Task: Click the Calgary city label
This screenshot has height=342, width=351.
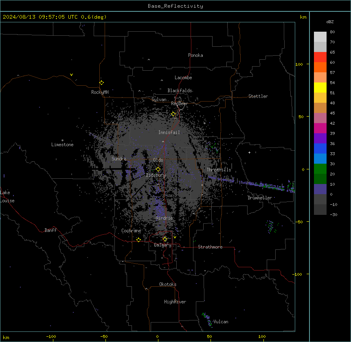Action: click(162, 245)
